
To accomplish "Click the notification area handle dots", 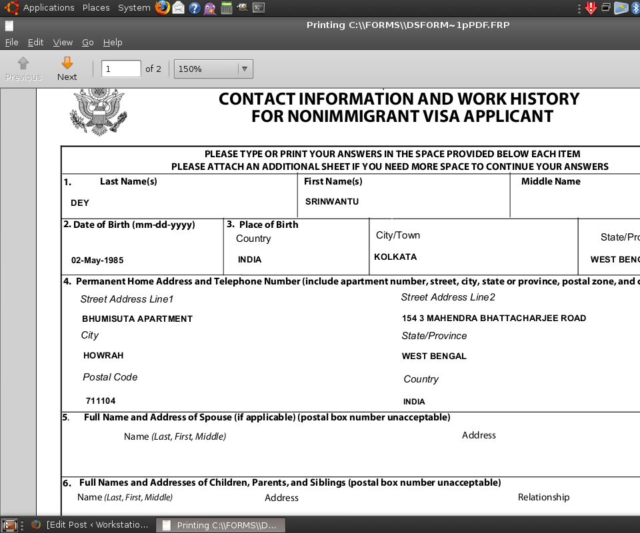I will pyautogui.click(x=579, y=9).
